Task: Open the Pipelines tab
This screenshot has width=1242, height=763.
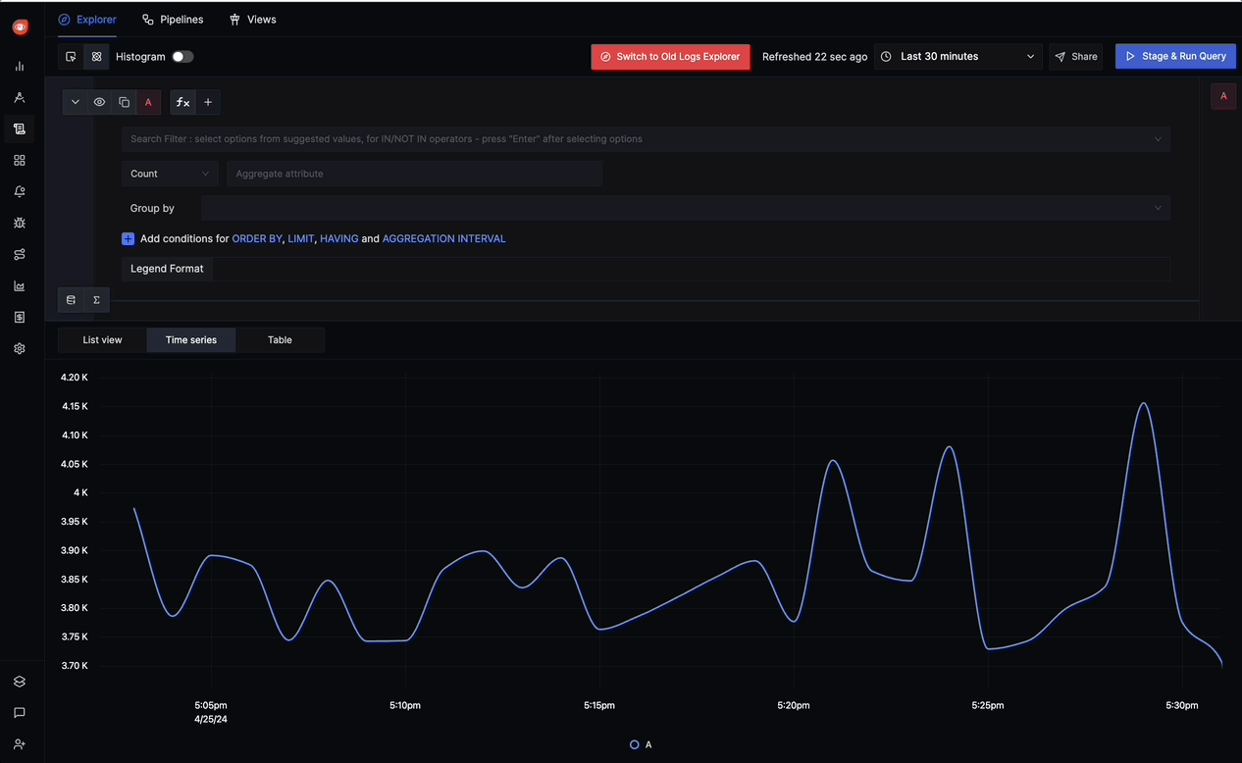Action: (x=173, y=20)
